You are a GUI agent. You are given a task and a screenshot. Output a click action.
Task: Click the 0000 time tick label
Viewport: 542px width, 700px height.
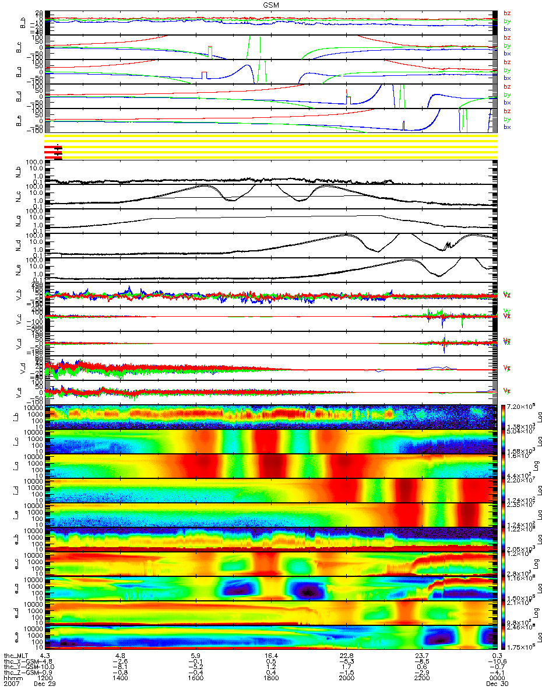[x=496, y=679]
